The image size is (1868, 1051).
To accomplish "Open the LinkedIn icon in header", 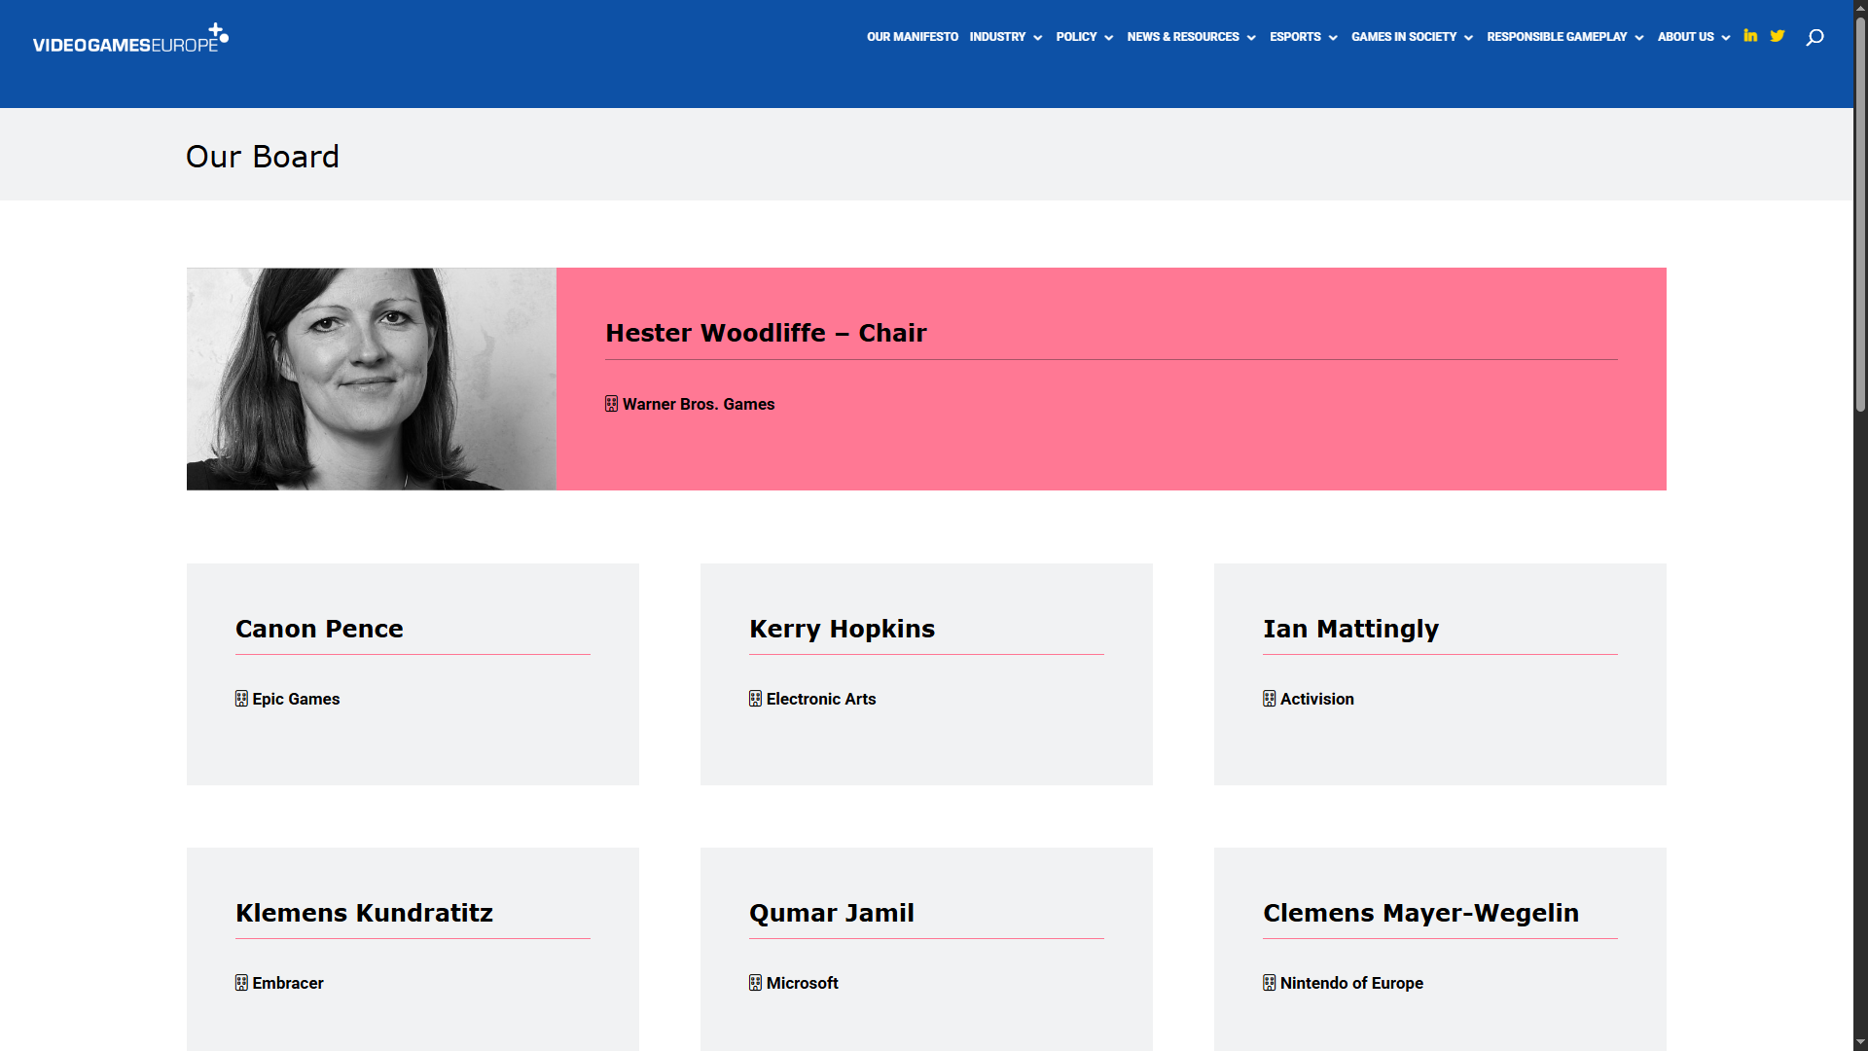I will tap(1750, 36).
